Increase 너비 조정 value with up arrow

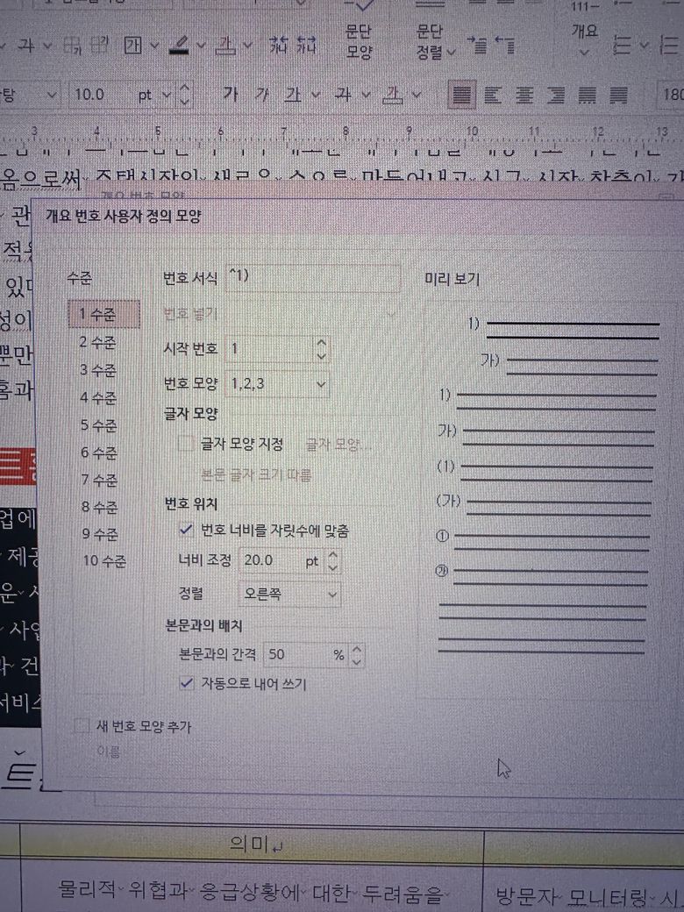pyautogui.click(x=331, y=555)
